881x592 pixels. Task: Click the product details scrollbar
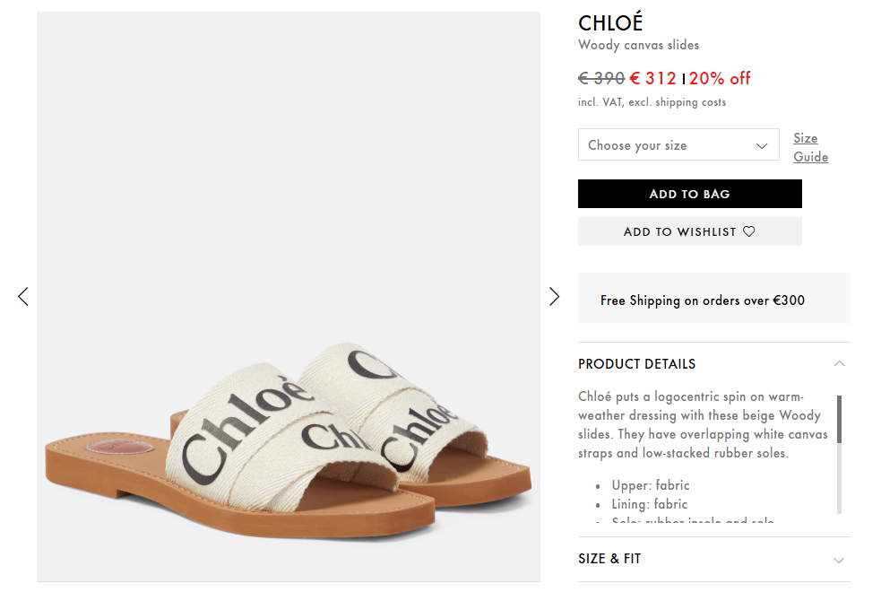point(840,454)
